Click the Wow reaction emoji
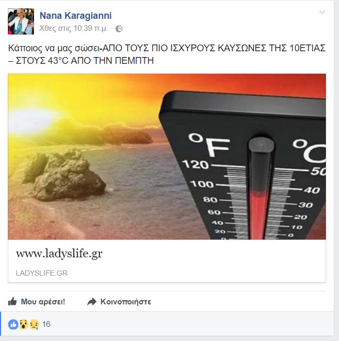339x341 pixels. click(x=24, y=324)
